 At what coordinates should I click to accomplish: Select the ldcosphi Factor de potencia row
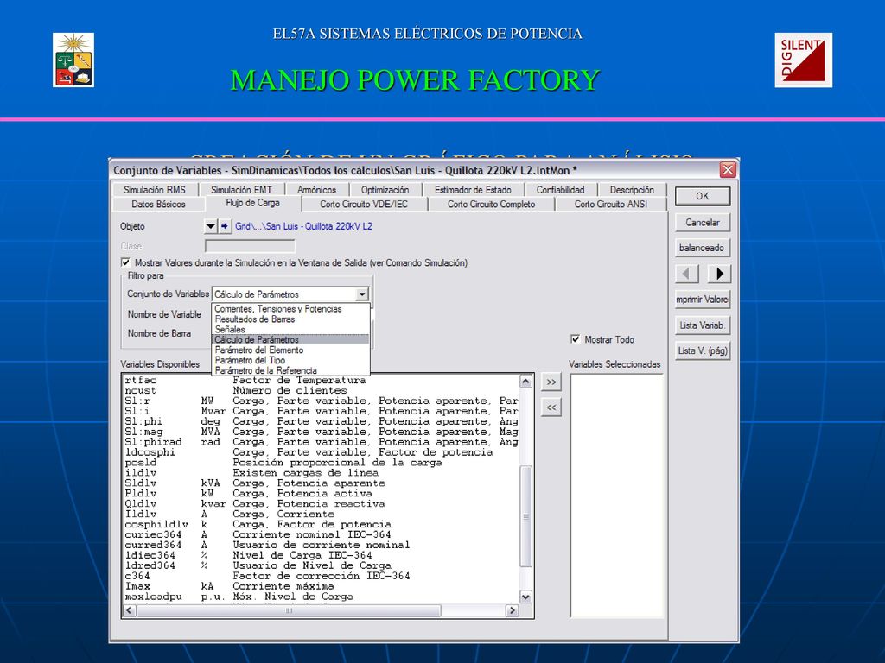pos(321,452)
